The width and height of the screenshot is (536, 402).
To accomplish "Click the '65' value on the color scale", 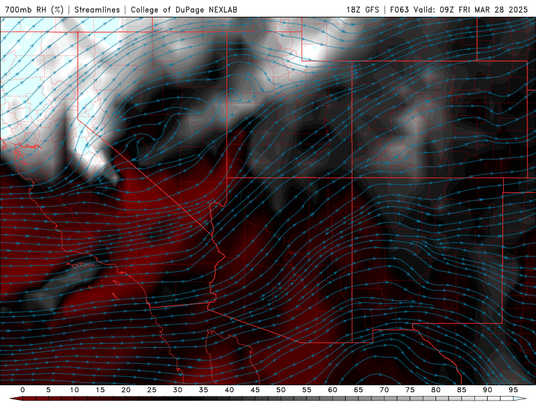I will pyautogui.click(x=358, y=390).
